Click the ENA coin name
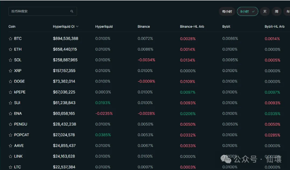The width and height of the screenshot is (290, 170). pos(18,113)
